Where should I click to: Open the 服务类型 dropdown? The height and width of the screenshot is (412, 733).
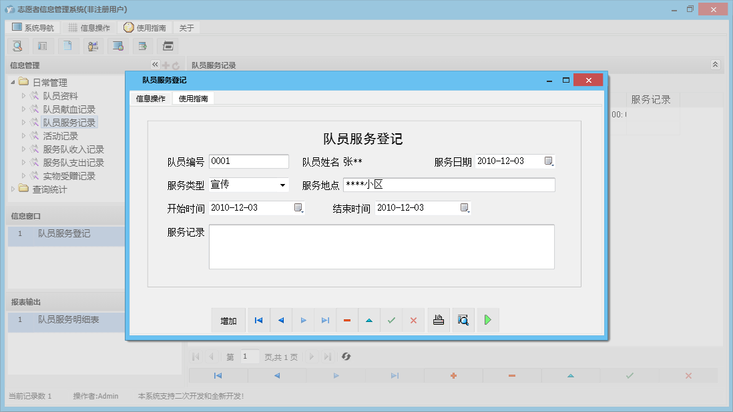[283, 185]
